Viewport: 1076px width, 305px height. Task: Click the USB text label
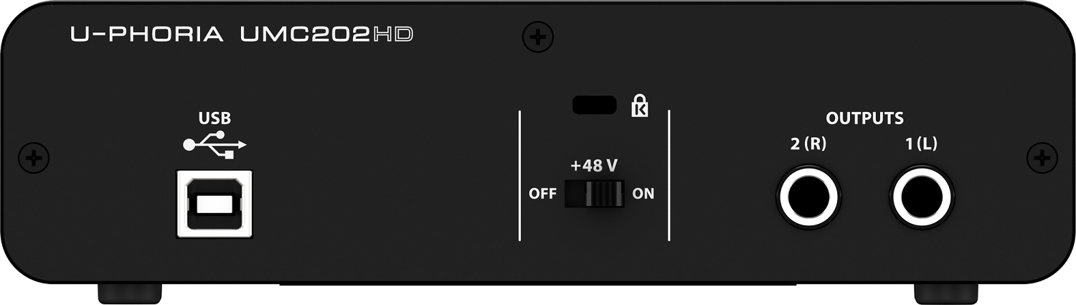pos(214,118)
